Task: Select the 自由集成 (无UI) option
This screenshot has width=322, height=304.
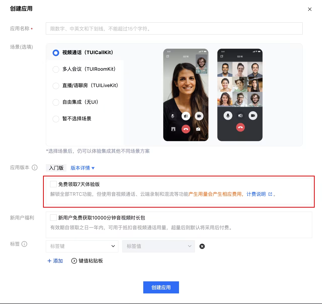Action: click(x=56, y=102)
